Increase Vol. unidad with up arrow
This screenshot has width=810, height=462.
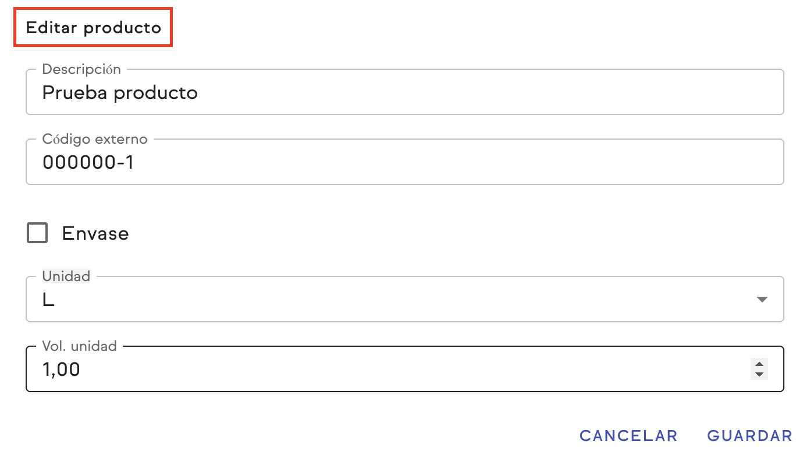click(x=759, y=364)
